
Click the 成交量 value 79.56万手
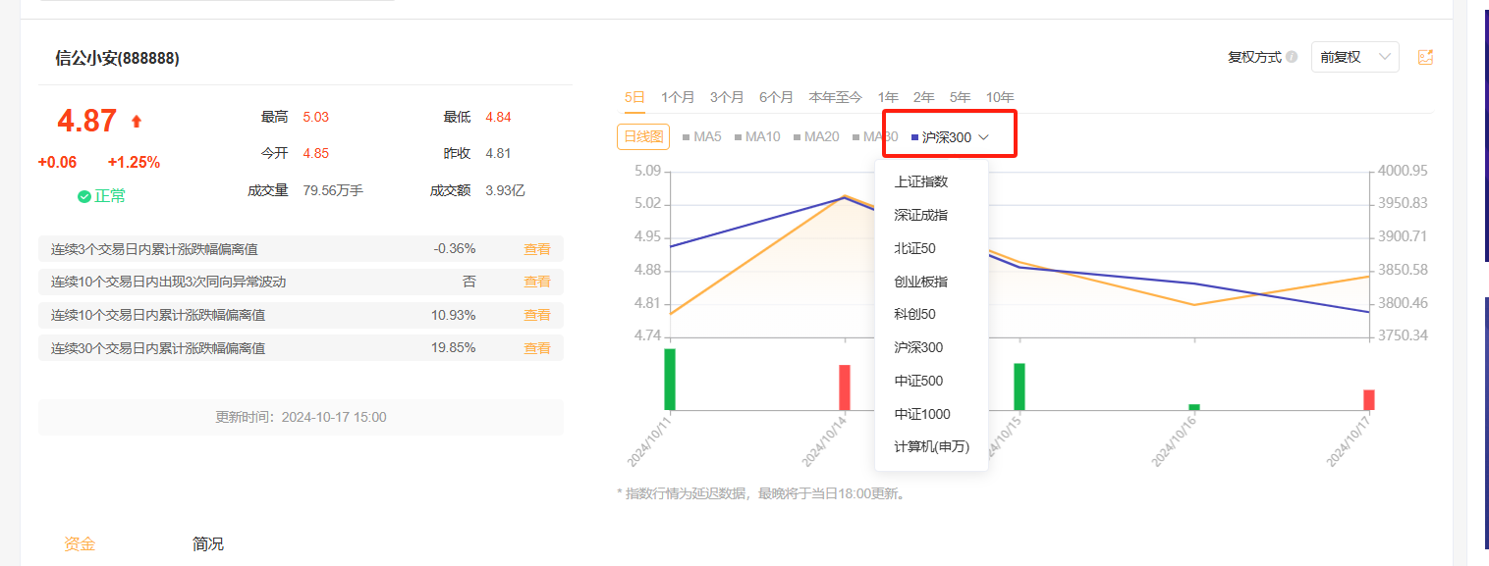coord(333,190)
